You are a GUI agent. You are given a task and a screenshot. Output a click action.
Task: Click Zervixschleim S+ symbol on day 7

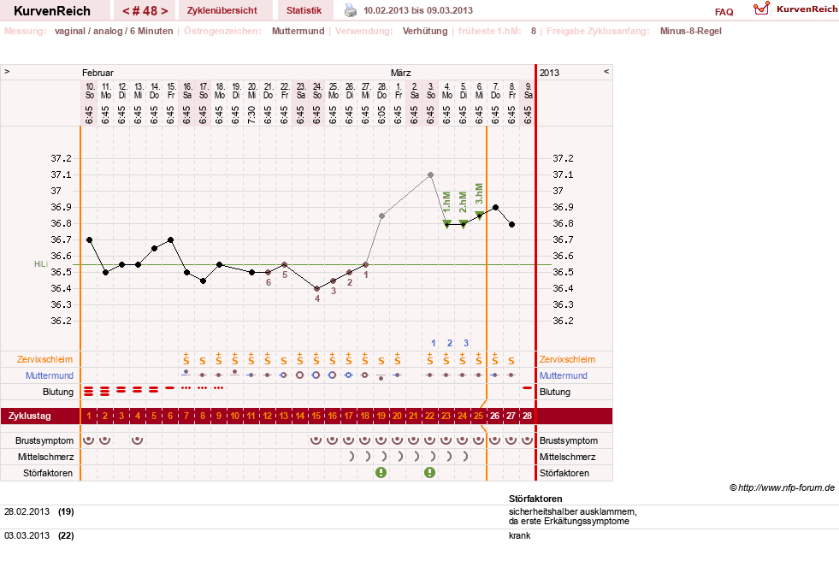[186, 358]
